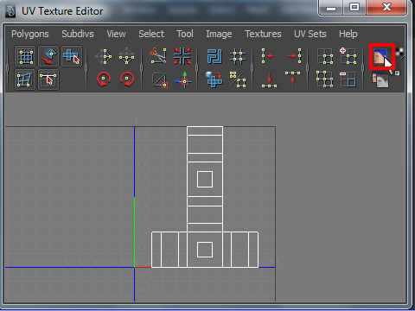Snap UVs with the blue grid-points icon
This screenshot has width=415, height=311.
tap(238, 56)
